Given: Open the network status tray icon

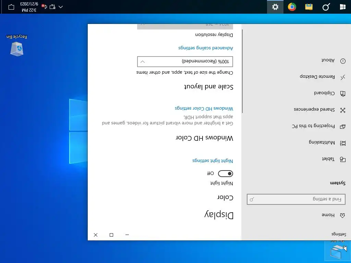Looking at the screenshot, I should (x=52, y=7).
